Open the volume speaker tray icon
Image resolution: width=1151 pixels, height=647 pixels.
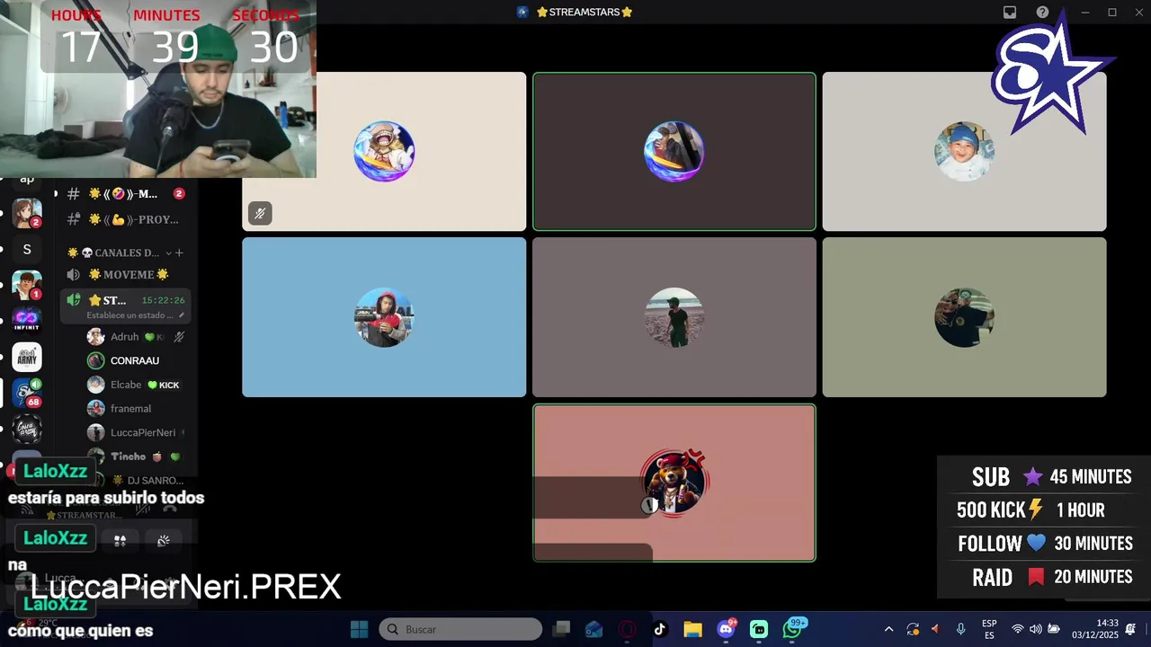1036,629
